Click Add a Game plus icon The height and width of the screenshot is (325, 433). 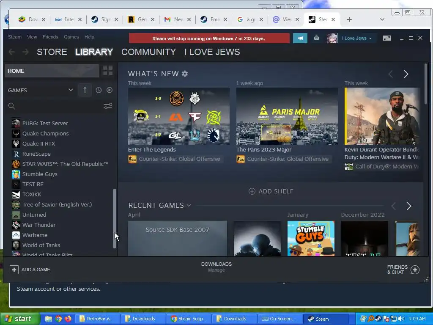tap(14, 270)
